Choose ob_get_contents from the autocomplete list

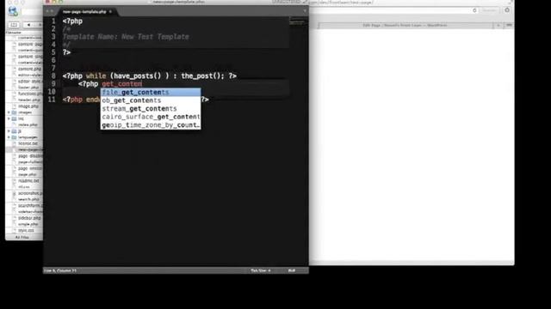(151, 100)
